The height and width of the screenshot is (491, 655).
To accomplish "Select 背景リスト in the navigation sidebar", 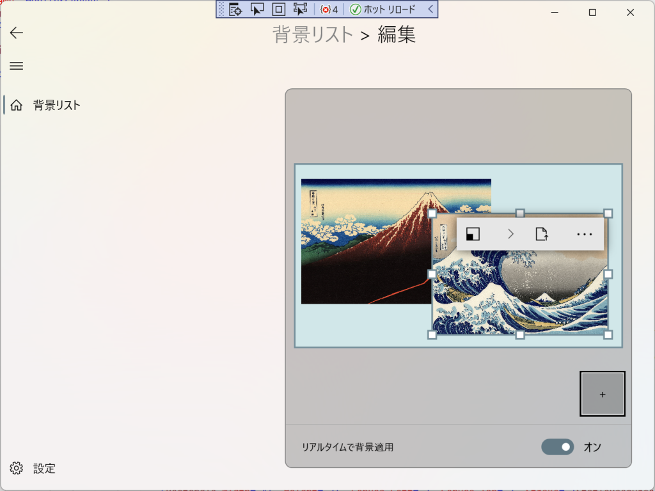I will click(45, 105).
